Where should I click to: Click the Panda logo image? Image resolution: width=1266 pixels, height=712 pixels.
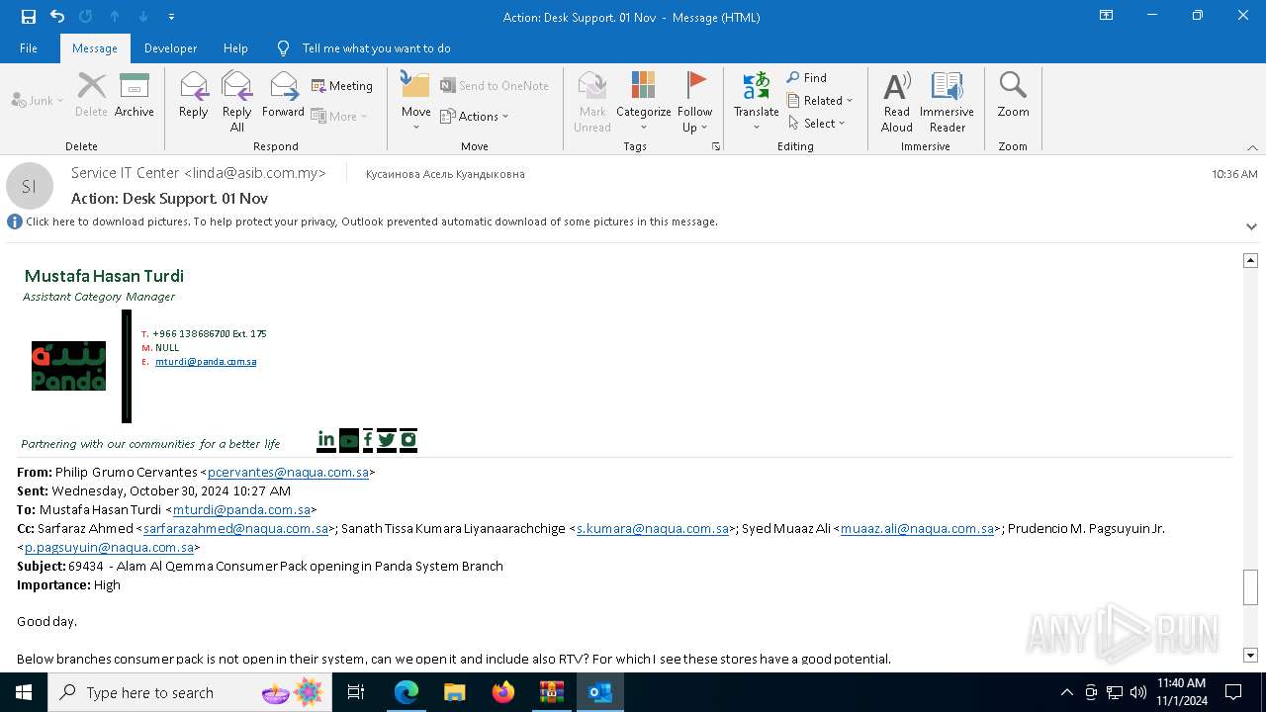[68, 366]
